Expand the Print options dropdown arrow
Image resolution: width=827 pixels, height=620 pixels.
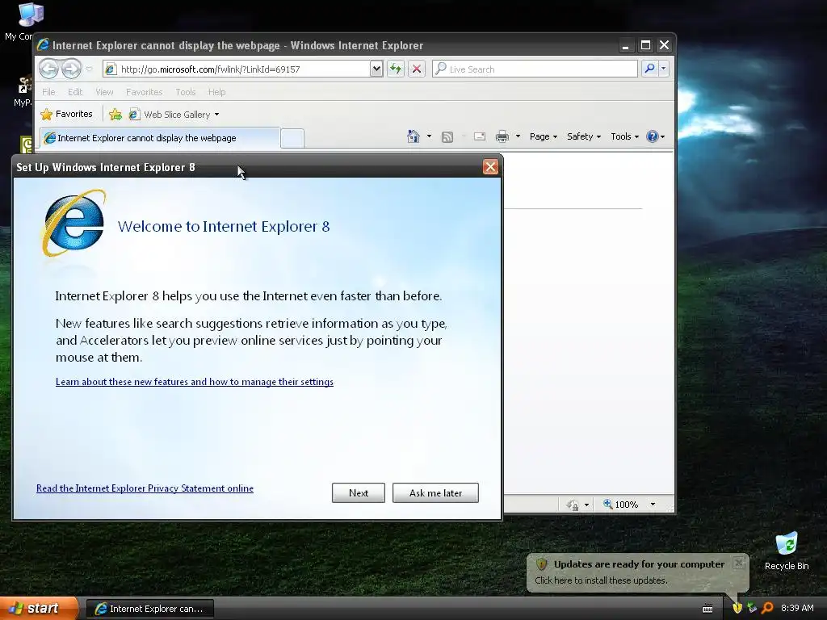518,136
